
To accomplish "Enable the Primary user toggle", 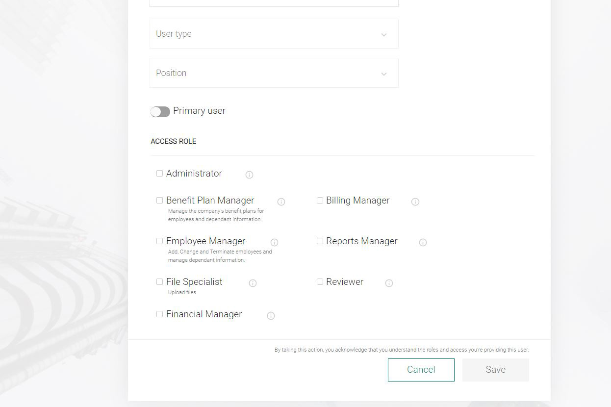I will pyautogui.click(x=160, y=112).
